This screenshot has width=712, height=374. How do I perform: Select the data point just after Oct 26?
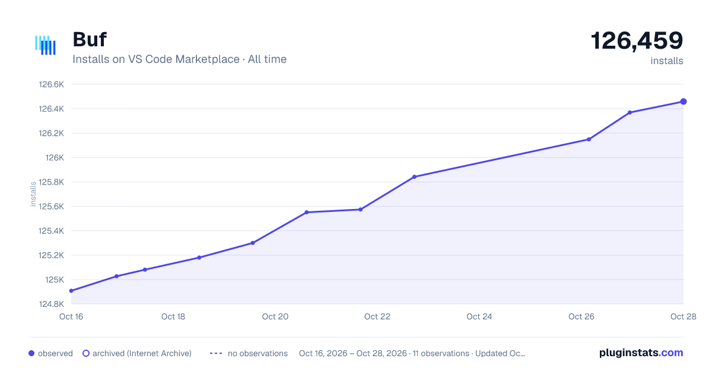coord(589,140)
